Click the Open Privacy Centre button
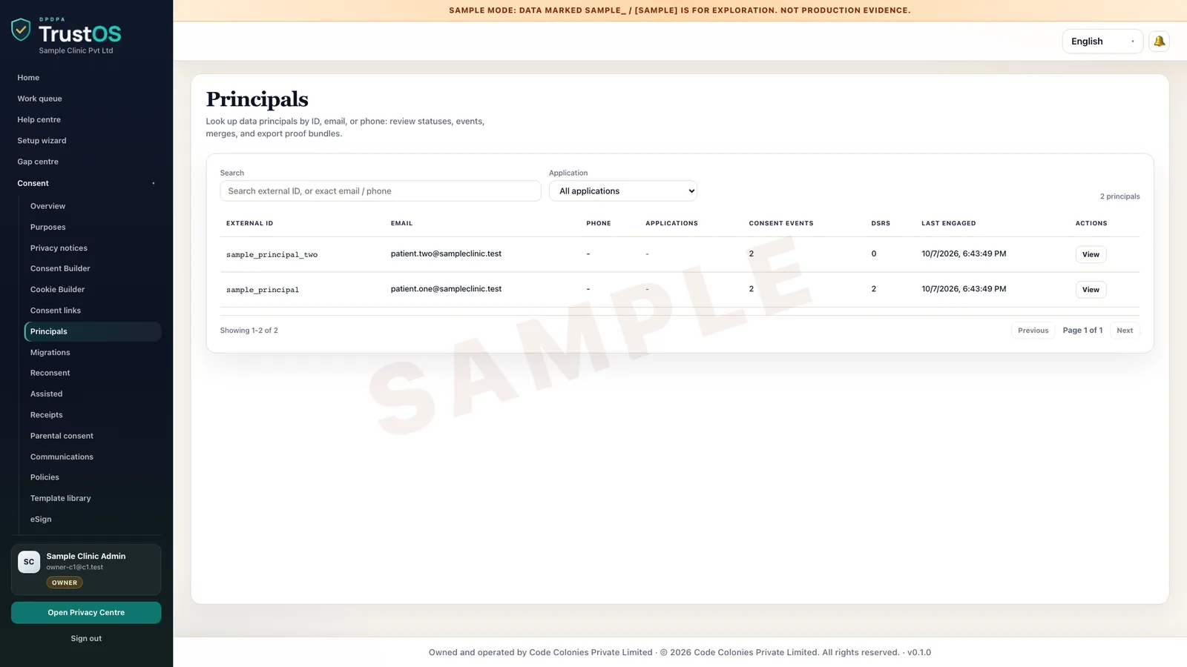 point(86,613)
